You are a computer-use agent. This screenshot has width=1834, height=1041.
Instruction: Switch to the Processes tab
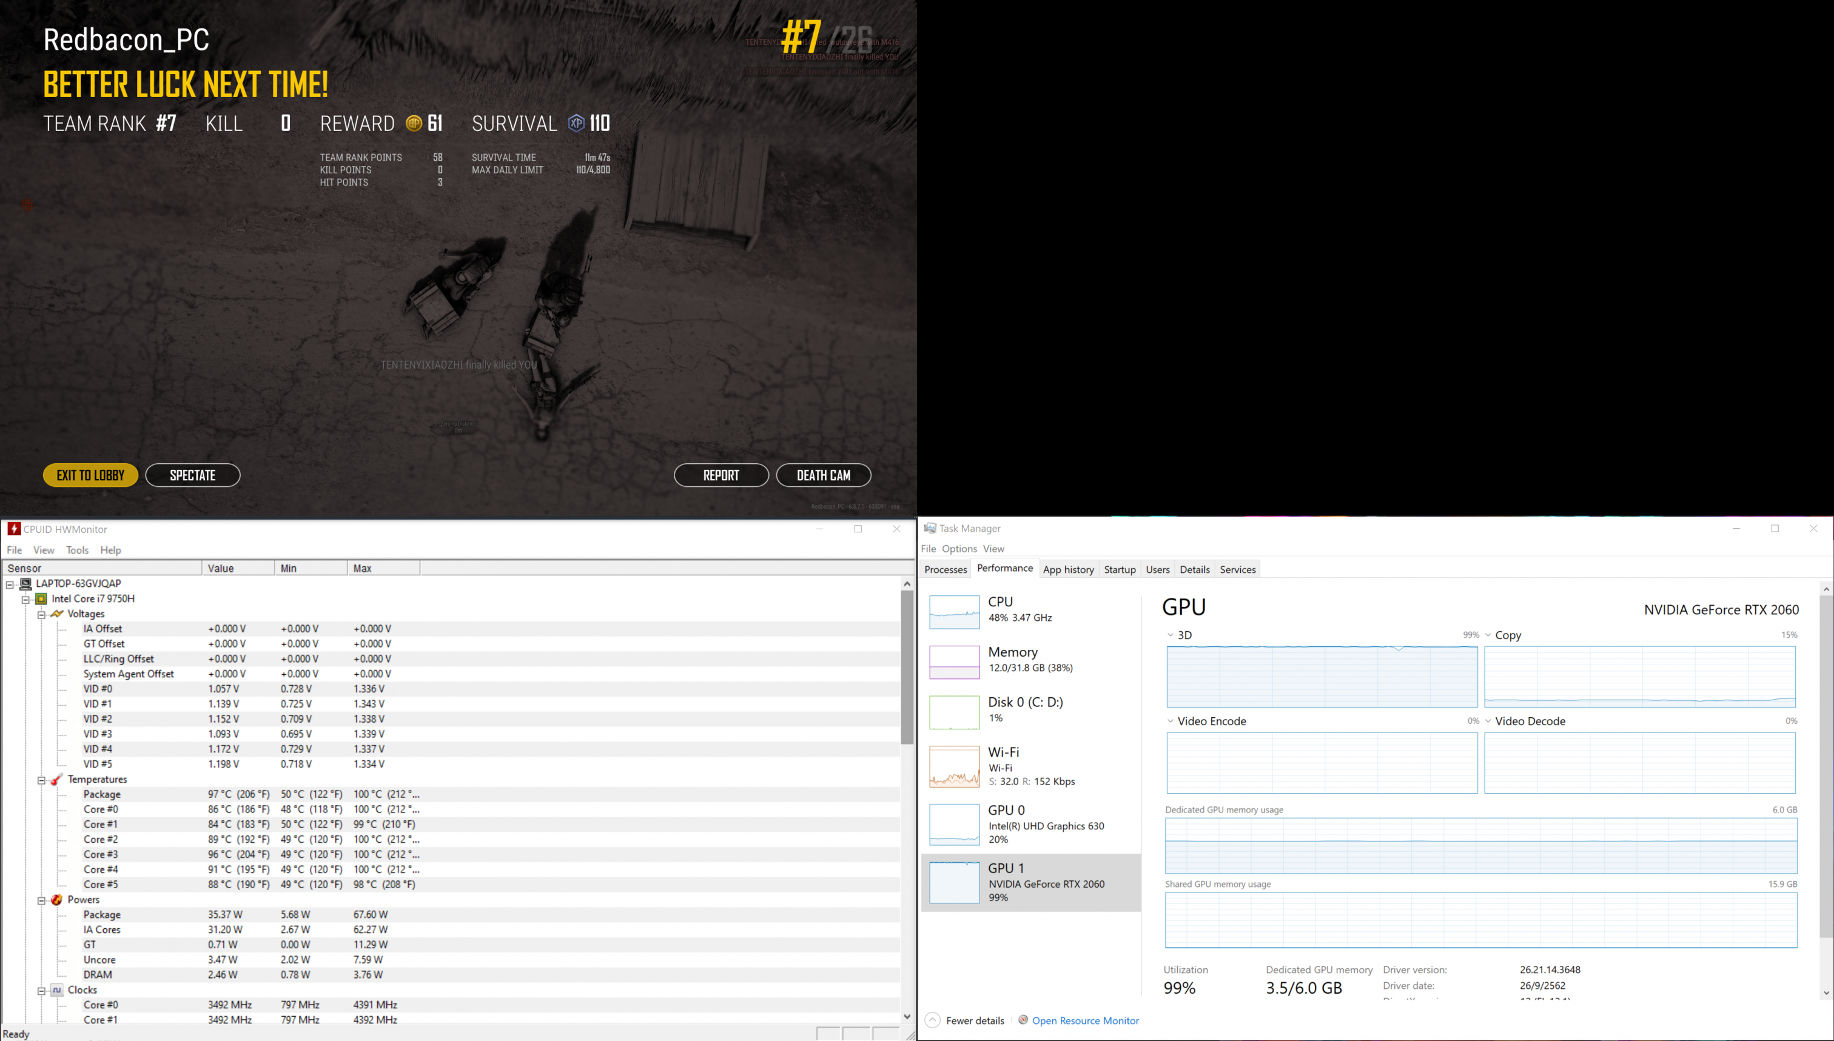946,569
